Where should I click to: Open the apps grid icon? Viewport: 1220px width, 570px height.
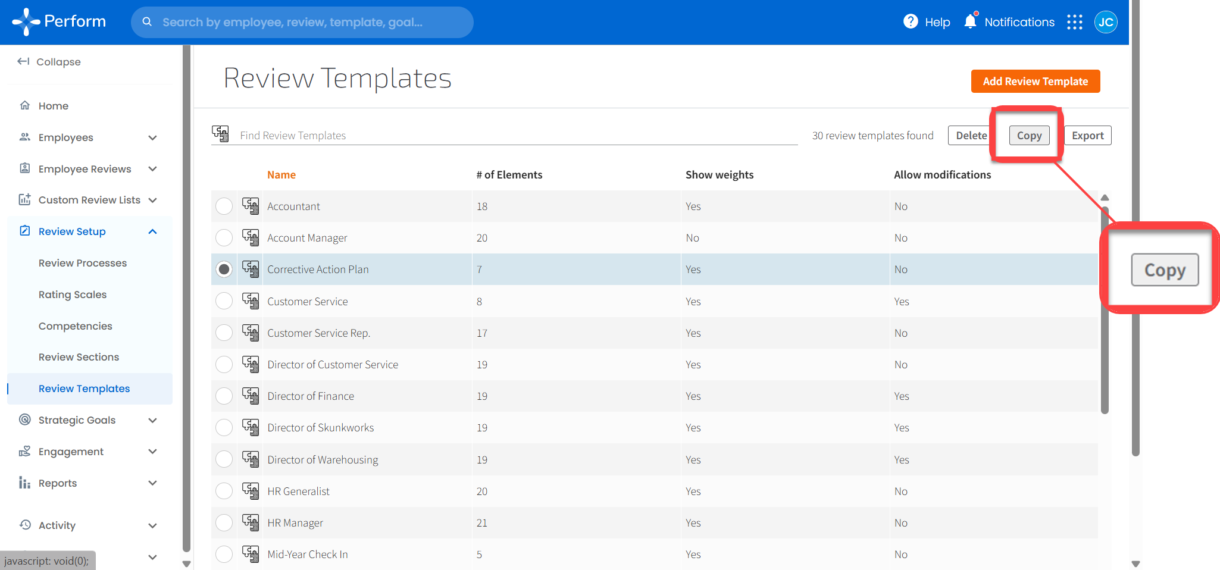[1075, 22]
